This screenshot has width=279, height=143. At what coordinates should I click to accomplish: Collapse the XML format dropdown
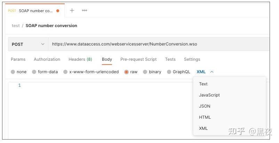212,72
